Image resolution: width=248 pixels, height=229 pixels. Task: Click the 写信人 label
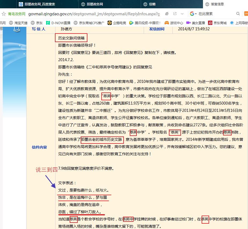[39, 29]
